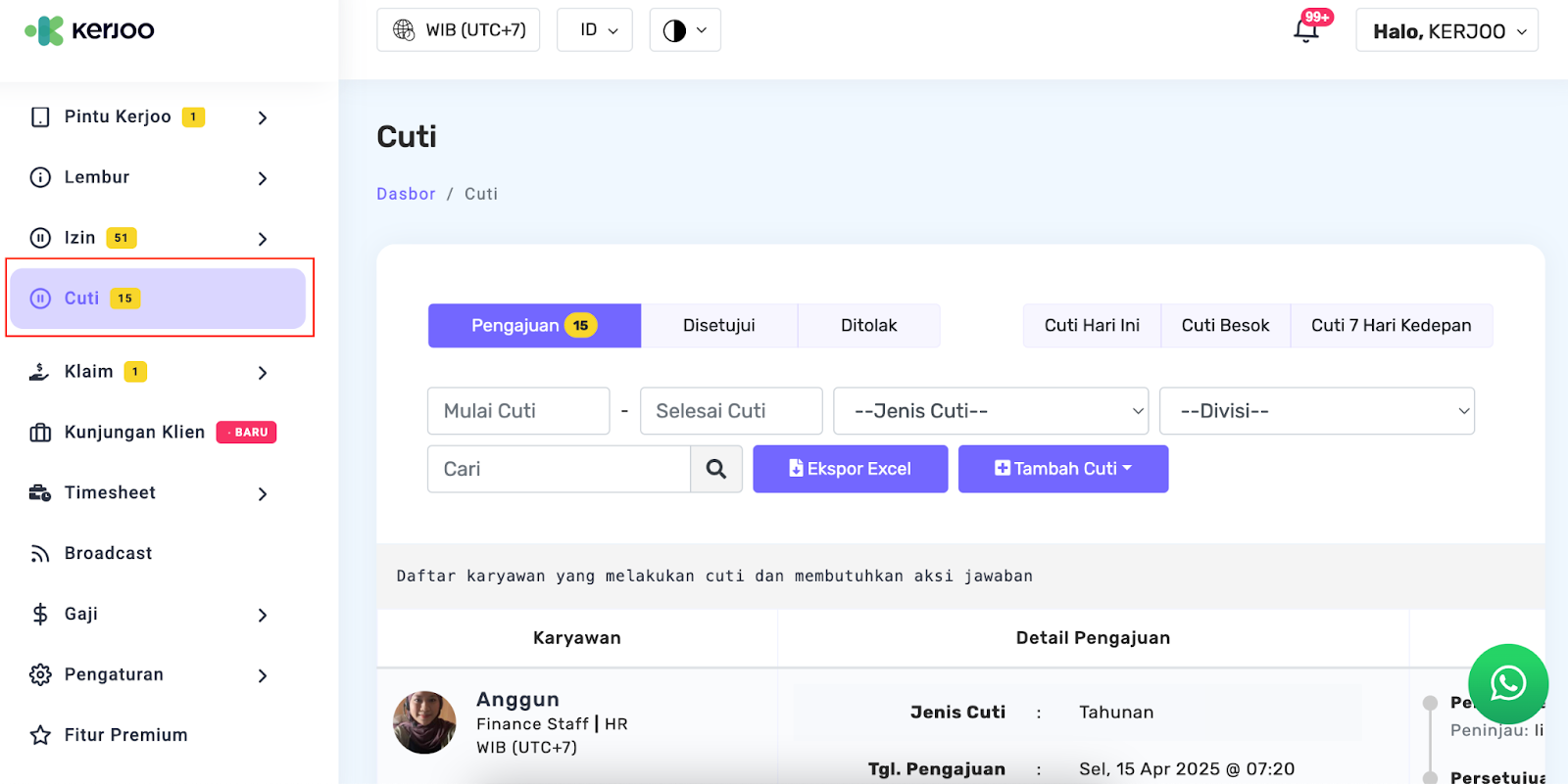The image size is (1568, 784).
Task: Open Kunjungan Klien in sidebar
Action: [134, 433]
